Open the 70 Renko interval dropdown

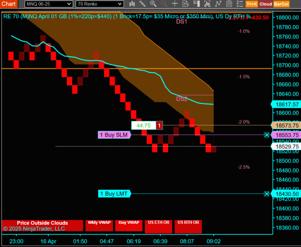99,4
